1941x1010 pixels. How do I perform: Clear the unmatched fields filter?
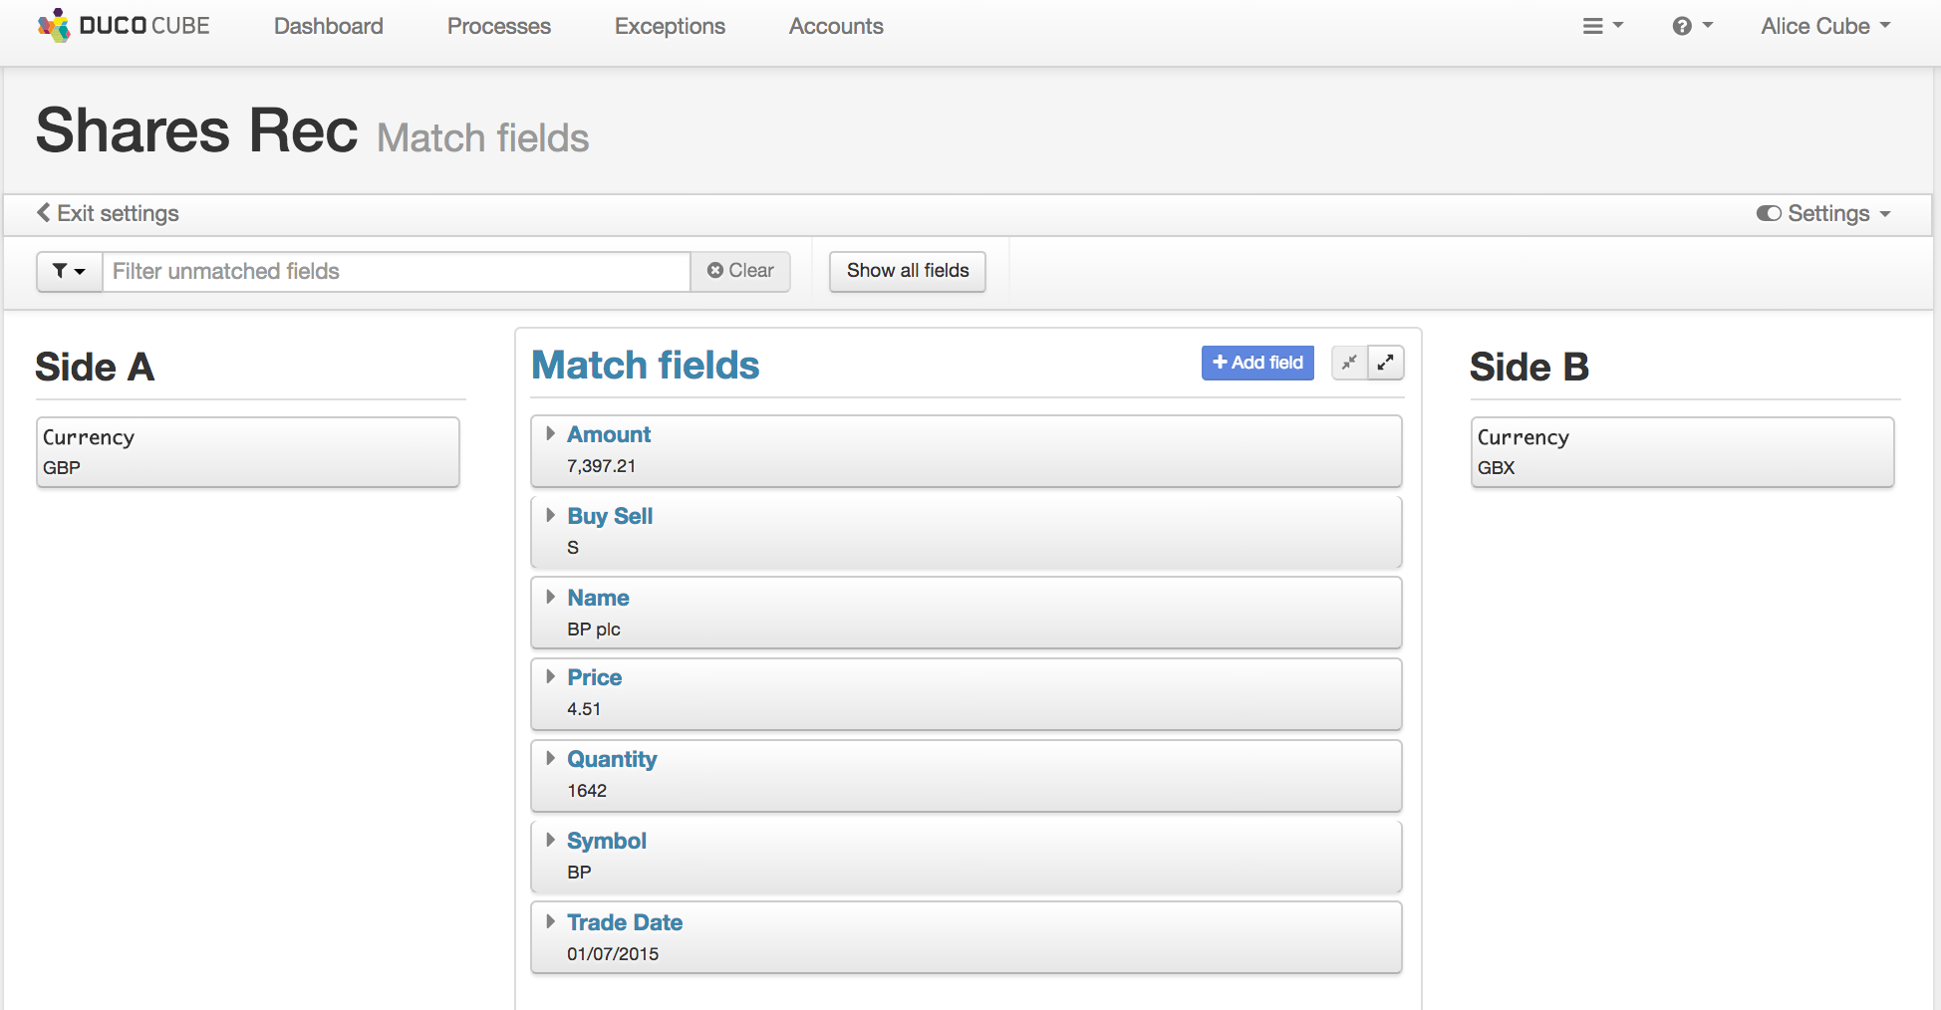click(x=740, y=271)
